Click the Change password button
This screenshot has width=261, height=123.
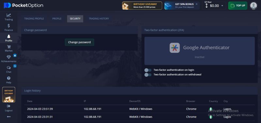(79, 42)
